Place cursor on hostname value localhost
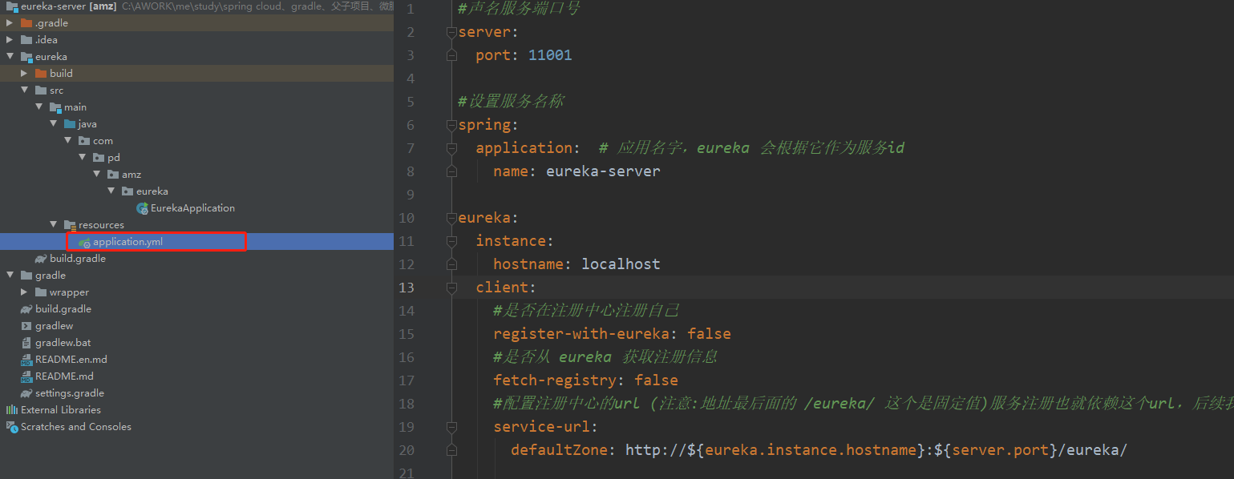This screenshot has width=1234, height=479. click(621, 264)
